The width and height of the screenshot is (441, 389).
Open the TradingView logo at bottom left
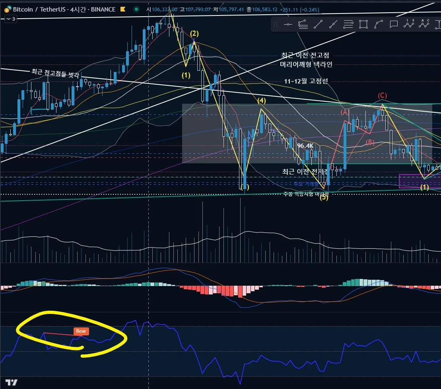[11, 382]
